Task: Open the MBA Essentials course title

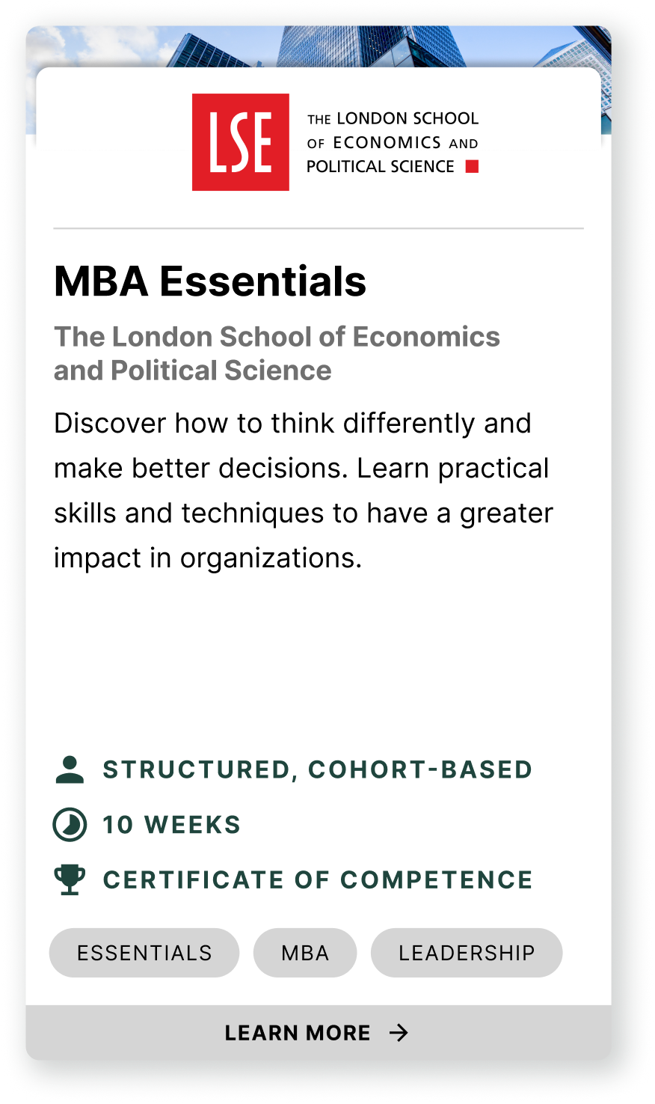Action: pyautogui.click(x=210, y=281)
